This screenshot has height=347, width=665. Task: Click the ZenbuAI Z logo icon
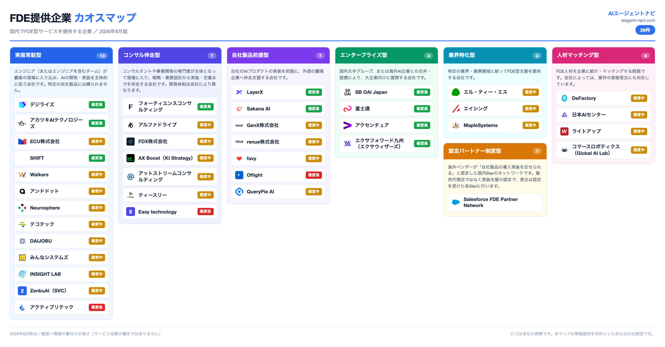(22, 291)
